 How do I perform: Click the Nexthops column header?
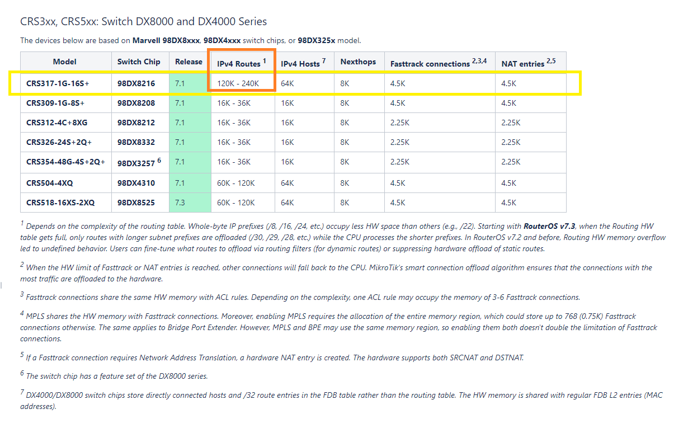point(358,62)
